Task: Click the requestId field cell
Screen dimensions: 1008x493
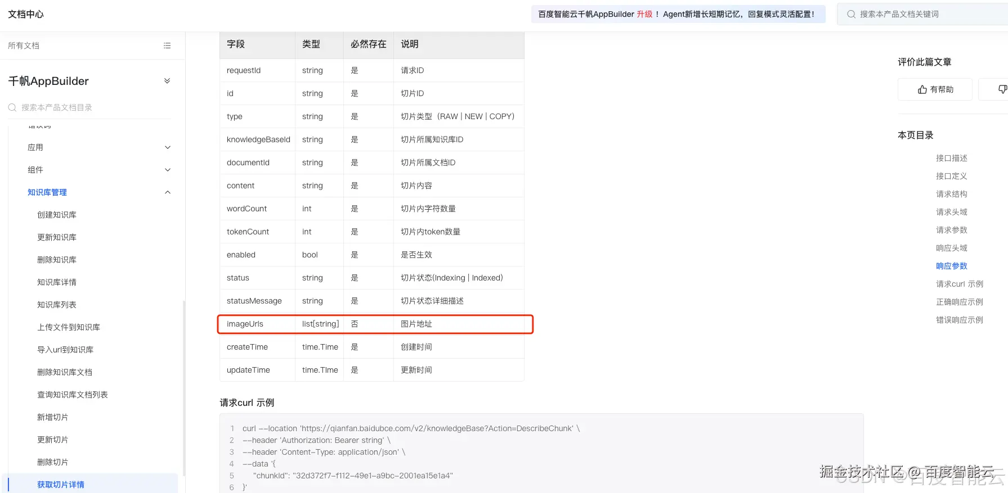Action: [x=257, y=70]
